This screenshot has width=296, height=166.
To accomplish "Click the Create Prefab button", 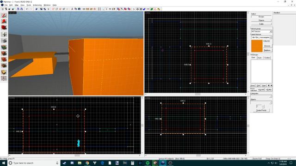I will pyautogui.click(x=261, y=110).
